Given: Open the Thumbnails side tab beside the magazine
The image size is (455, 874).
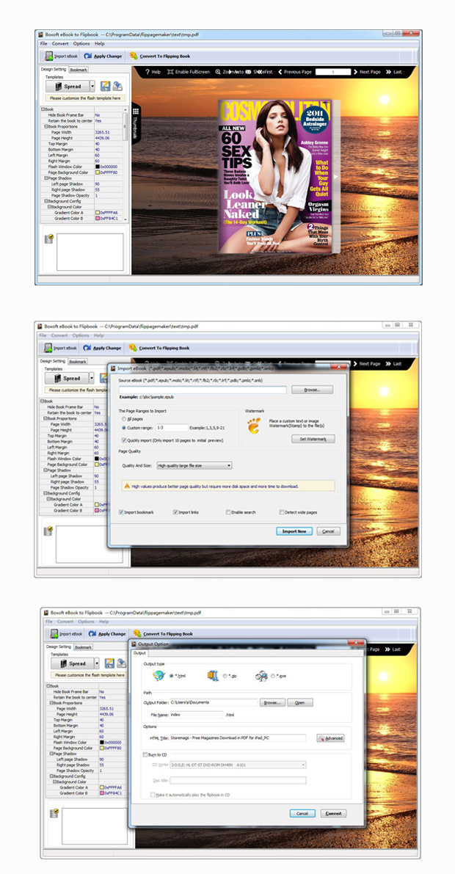Looking at the screenshot, I should (x=136, y=124).
